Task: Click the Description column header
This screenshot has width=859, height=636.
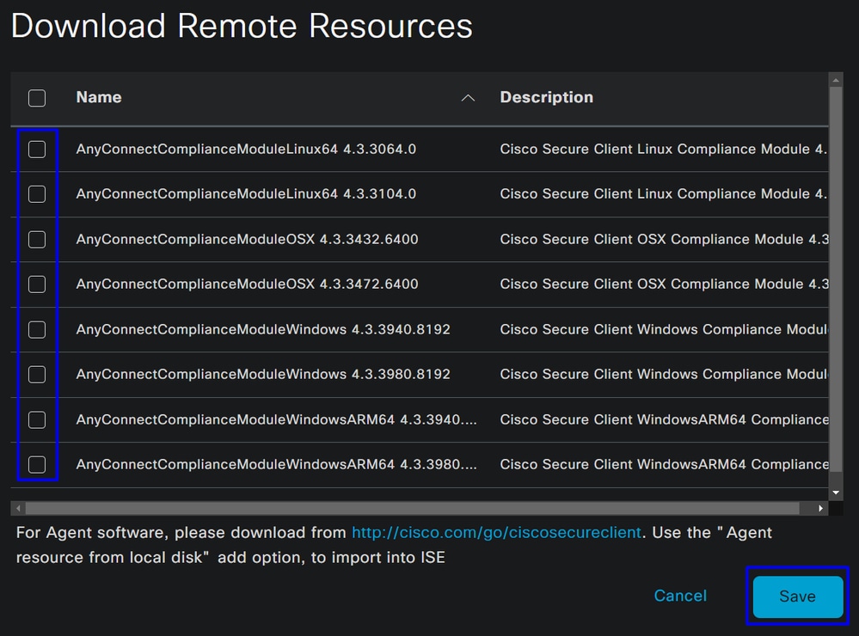Action: 546,97
